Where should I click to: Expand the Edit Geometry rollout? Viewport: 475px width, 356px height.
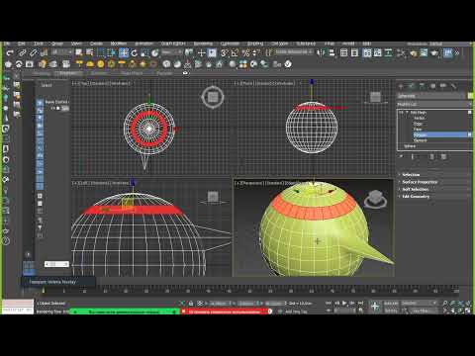click(x=416, y=197)
